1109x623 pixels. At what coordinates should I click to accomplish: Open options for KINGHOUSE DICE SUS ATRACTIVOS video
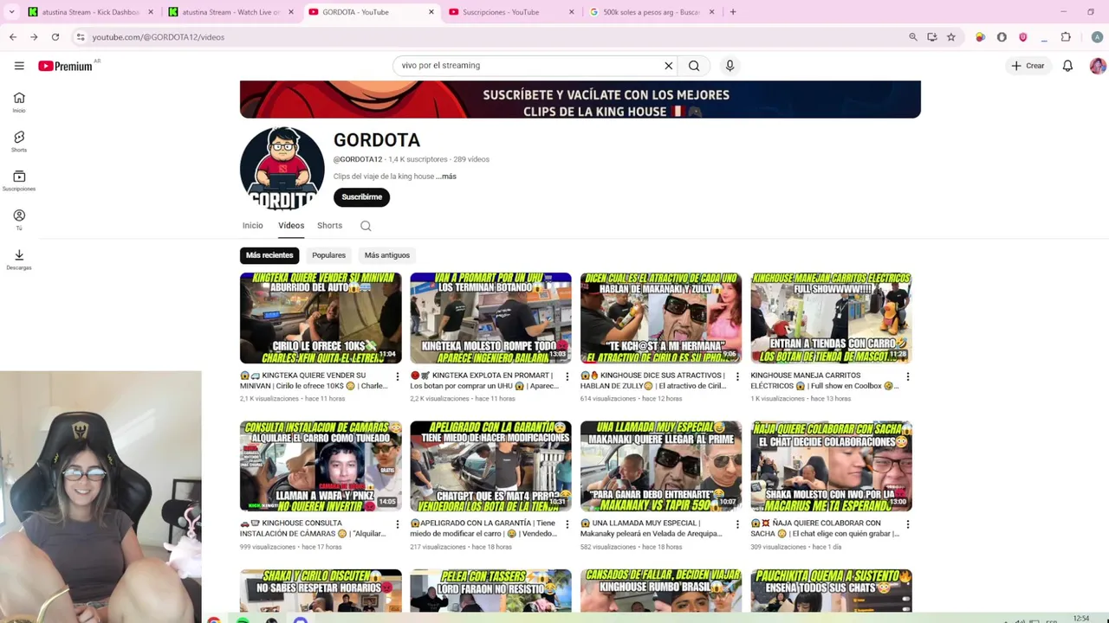(737, 376)
